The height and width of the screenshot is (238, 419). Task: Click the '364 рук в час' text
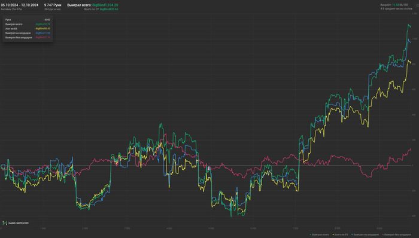[x=53, y=10]
